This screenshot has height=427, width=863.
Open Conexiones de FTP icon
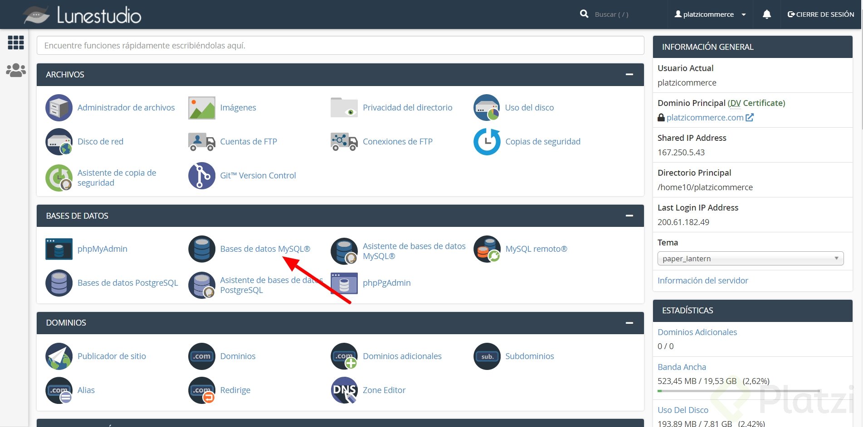(x=344, y=142)
